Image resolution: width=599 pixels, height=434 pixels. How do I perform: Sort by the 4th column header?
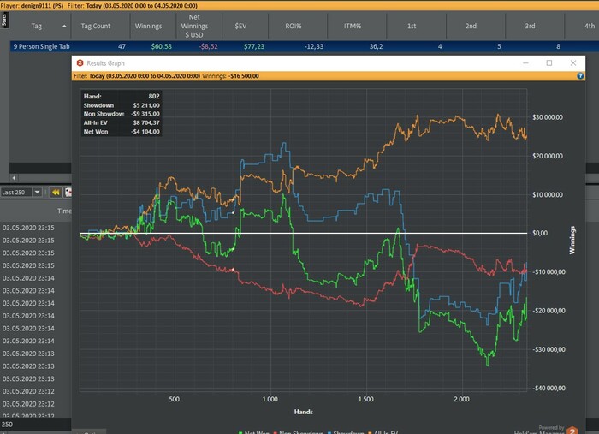point(590,26)
